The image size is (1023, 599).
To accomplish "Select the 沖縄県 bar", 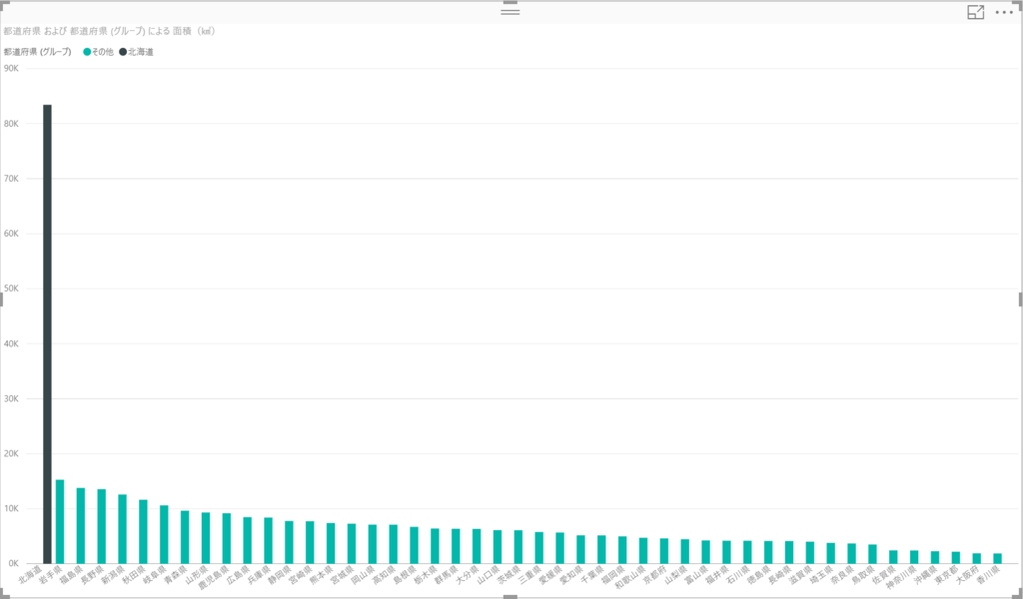I will click(x=935, y=557).
